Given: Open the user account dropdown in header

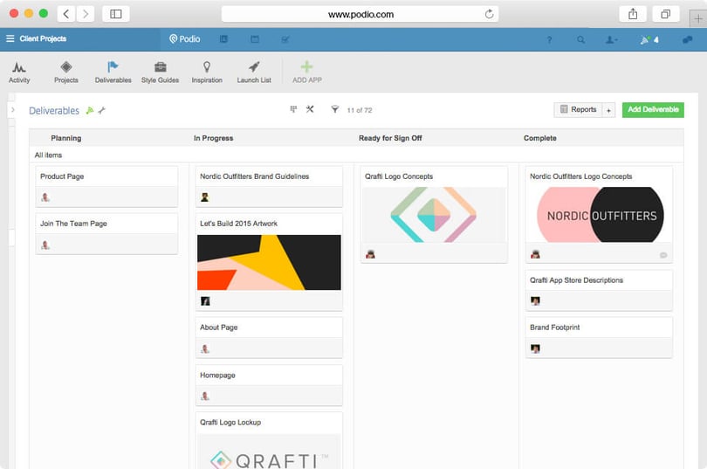Looking at the screenshot, I should pyautogui.click(x=611, y=39).
